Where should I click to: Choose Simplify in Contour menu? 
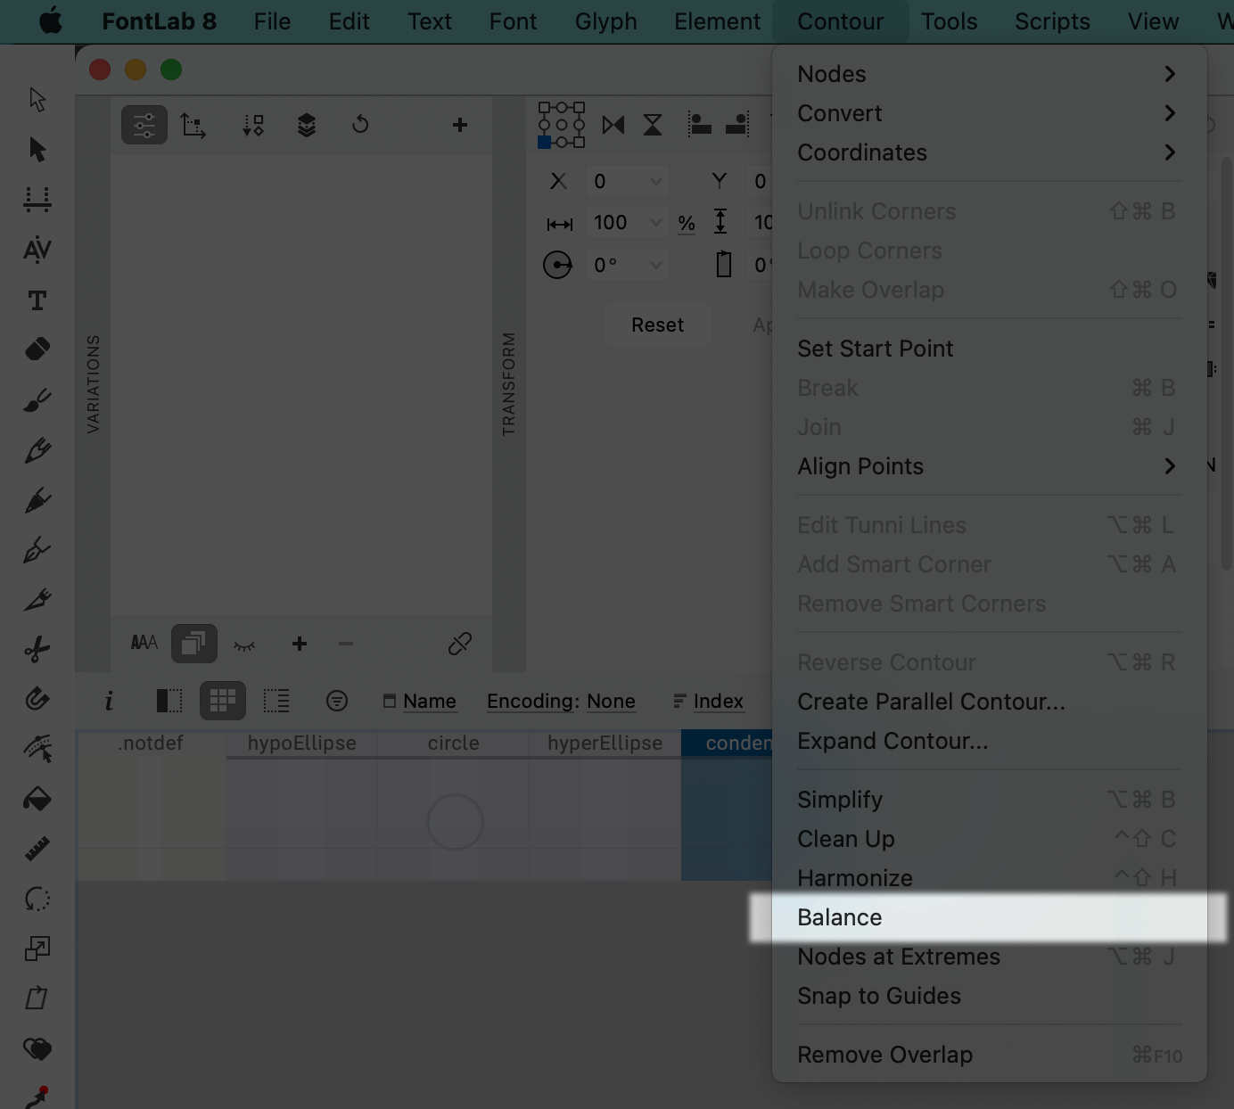point(990,800)
